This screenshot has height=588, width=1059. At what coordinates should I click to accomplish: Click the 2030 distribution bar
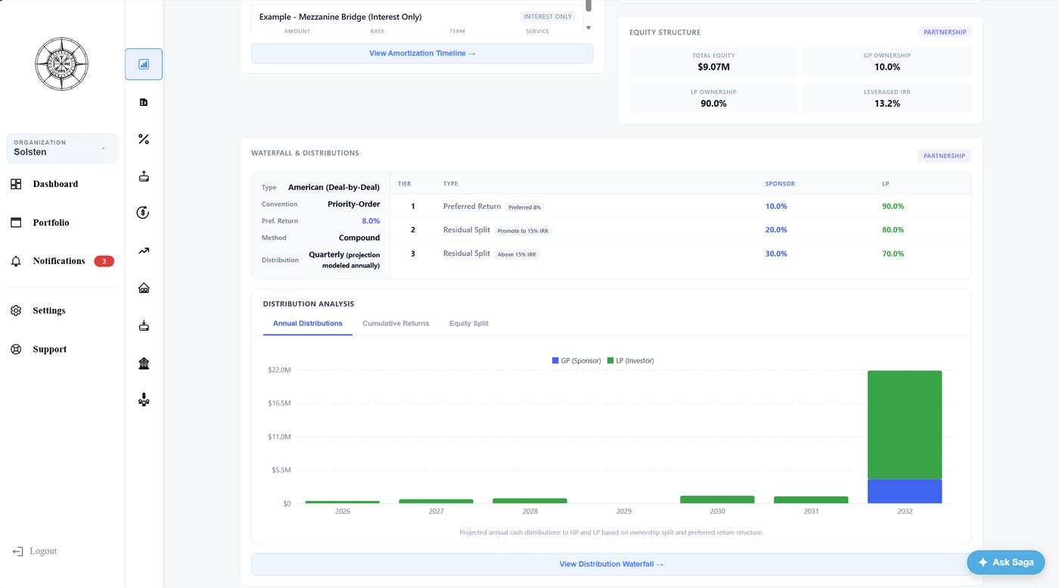[x=717, y=499]
